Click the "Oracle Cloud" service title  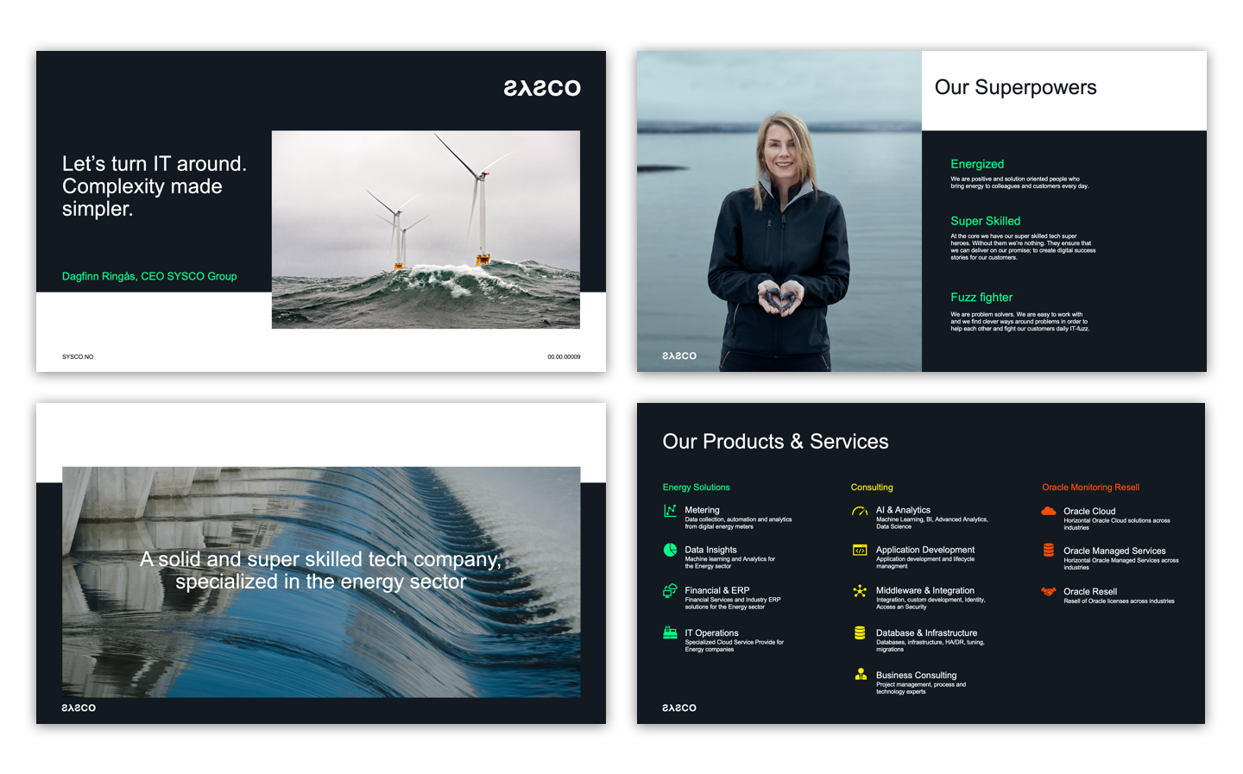(x=1089, y=511)
